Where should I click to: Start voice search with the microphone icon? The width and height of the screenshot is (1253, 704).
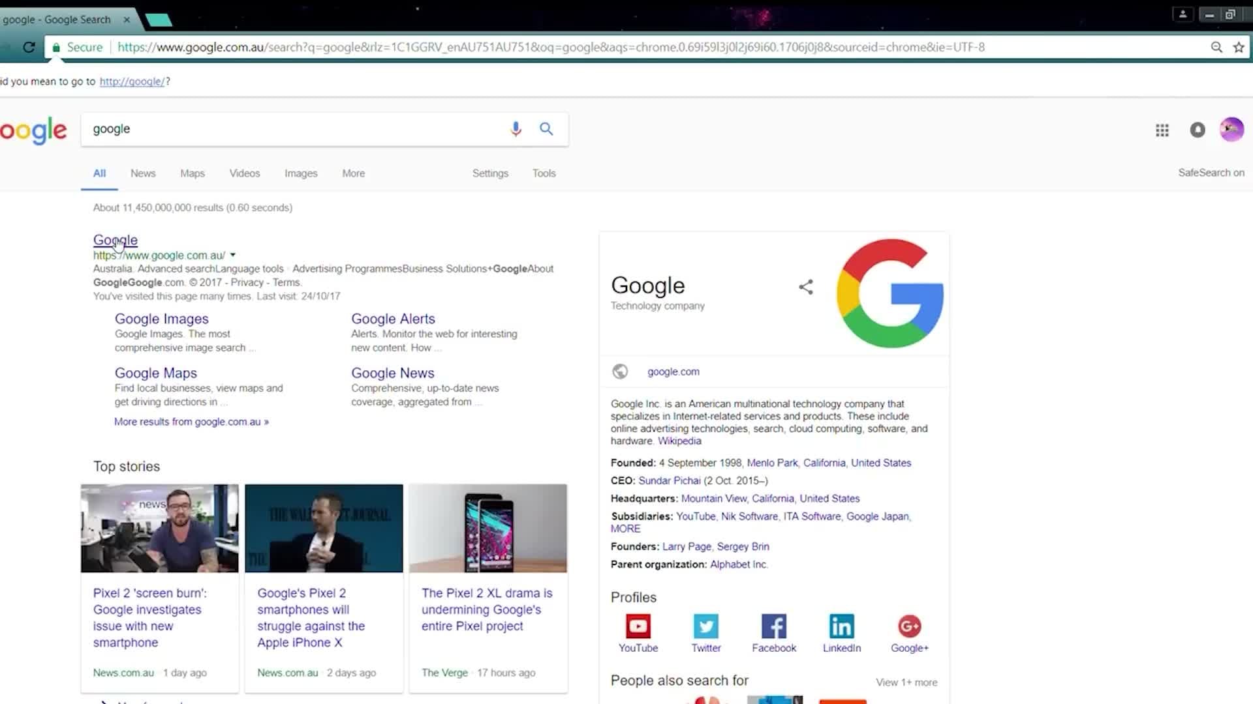(516, 129)
